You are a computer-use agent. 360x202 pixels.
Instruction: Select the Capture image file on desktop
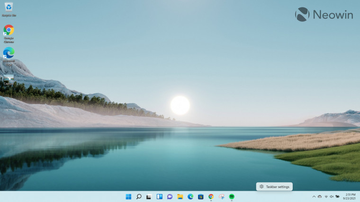point(9,80)
